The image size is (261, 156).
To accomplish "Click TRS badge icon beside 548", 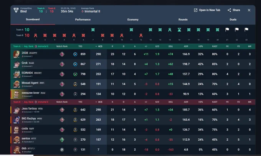I will click(x=75, y=84).
